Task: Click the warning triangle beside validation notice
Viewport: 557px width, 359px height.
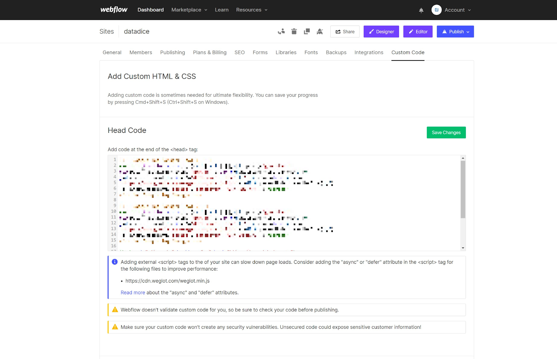Action: (115, 309)
